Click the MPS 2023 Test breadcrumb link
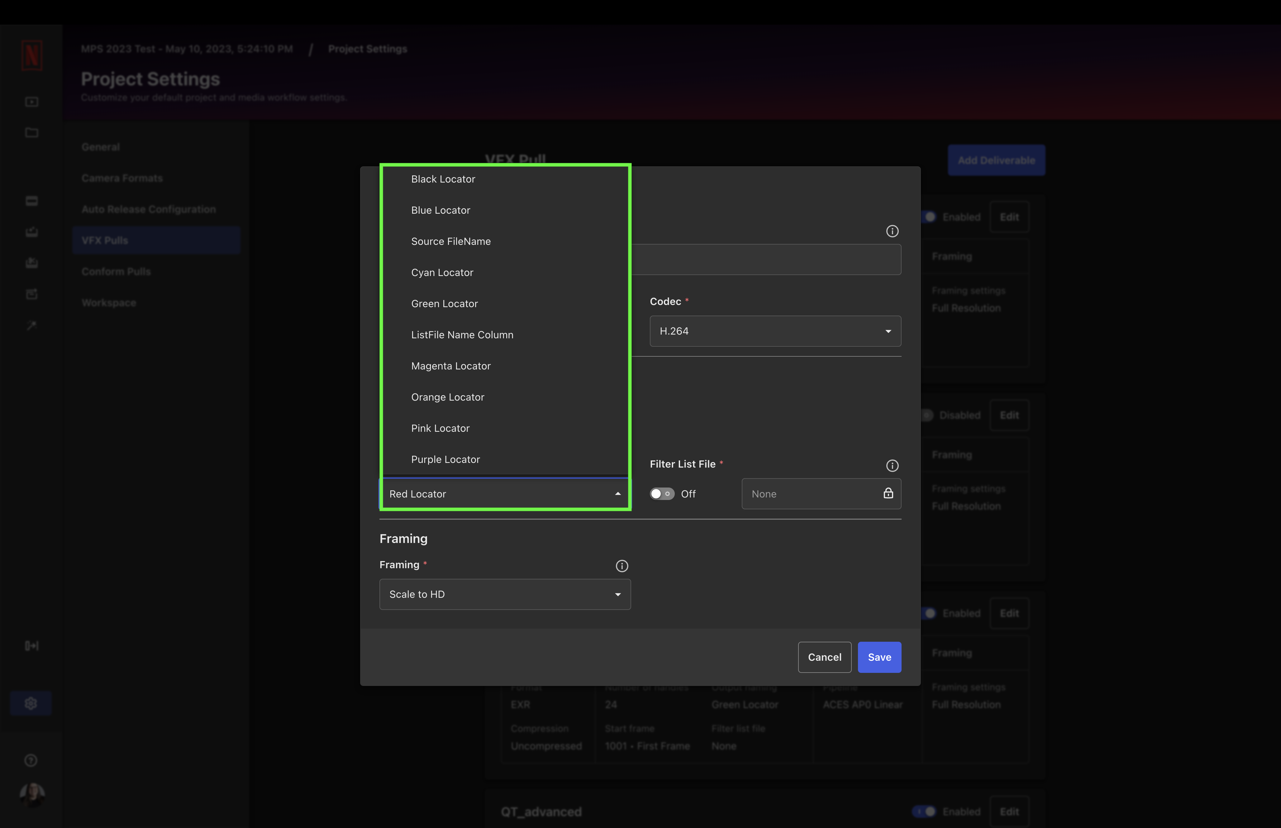 pyautogui.click(x=187, y=49)
